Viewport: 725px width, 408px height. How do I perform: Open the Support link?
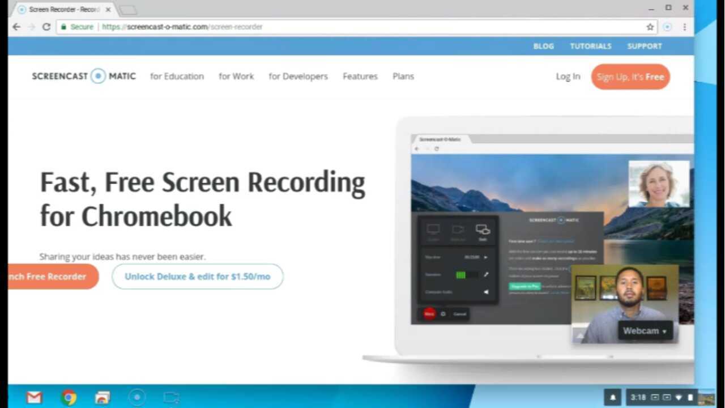click(645, 46)
